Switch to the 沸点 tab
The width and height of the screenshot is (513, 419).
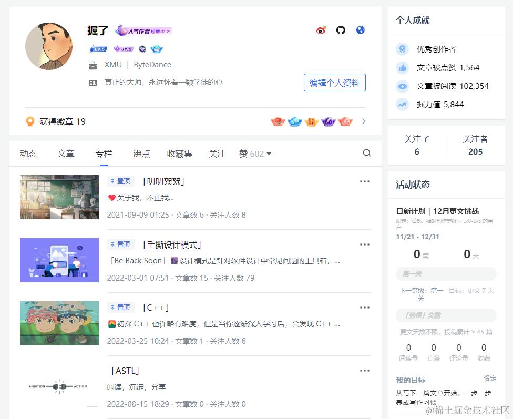click(x=142, y=154)
